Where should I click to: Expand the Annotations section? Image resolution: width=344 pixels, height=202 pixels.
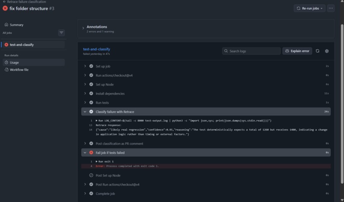tap(83, 28)
